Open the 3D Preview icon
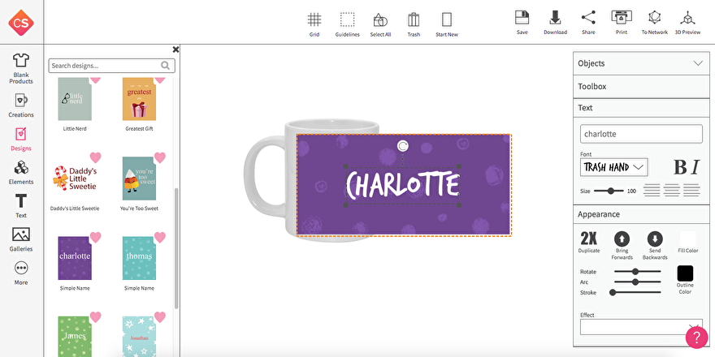Image resolution: width=715 pixels, height=357 pixels. [687, 18]
